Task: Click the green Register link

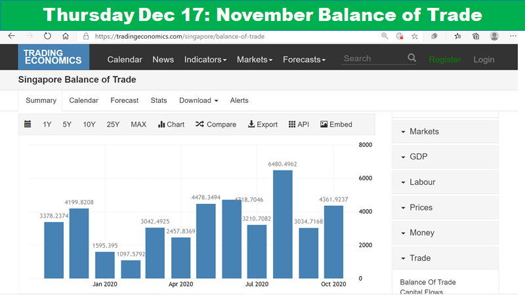Action: point(445,60)
